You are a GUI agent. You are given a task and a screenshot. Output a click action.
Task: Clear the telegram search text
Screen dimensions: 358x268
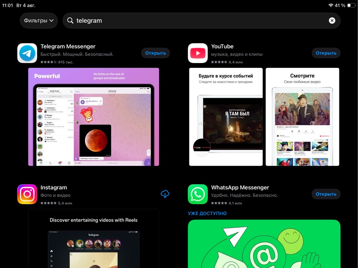(332, 21)
